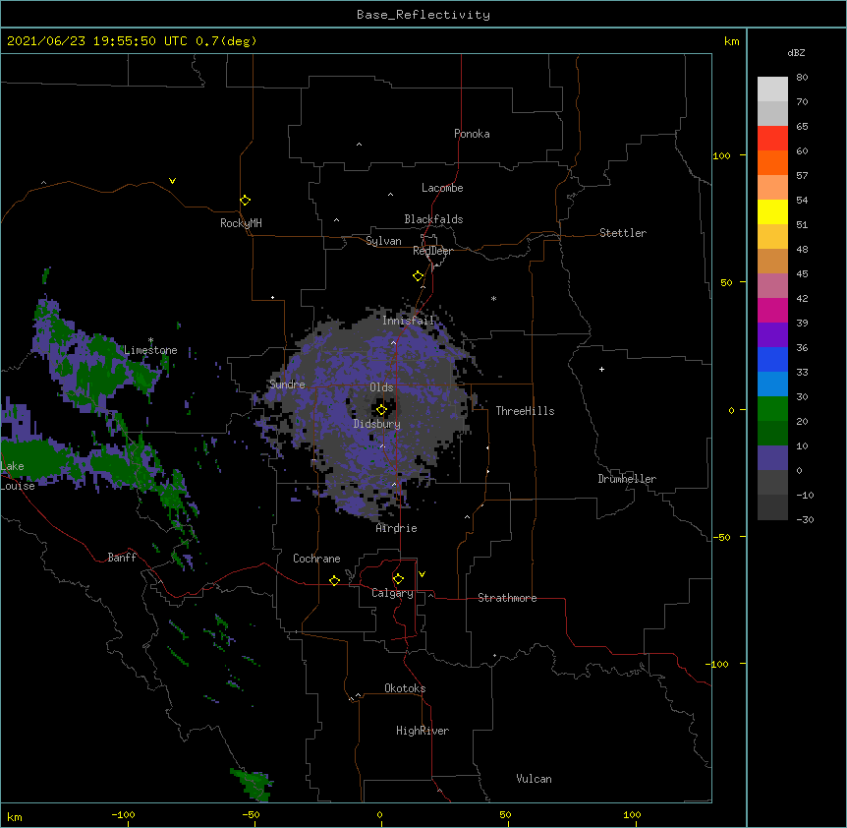Click the Olds town label
The height and width of the screenshot is (828, 847).
pos(381,387)
